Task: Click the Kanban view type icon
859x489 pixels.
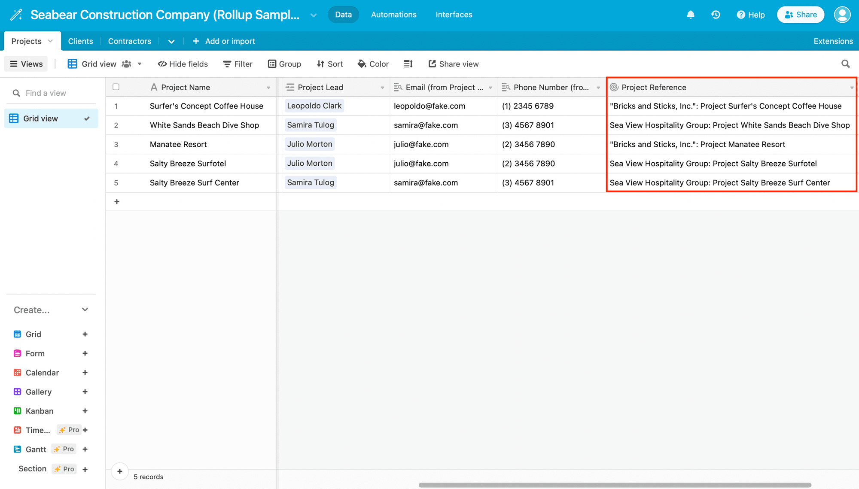Action: click(x=17, y=411)
